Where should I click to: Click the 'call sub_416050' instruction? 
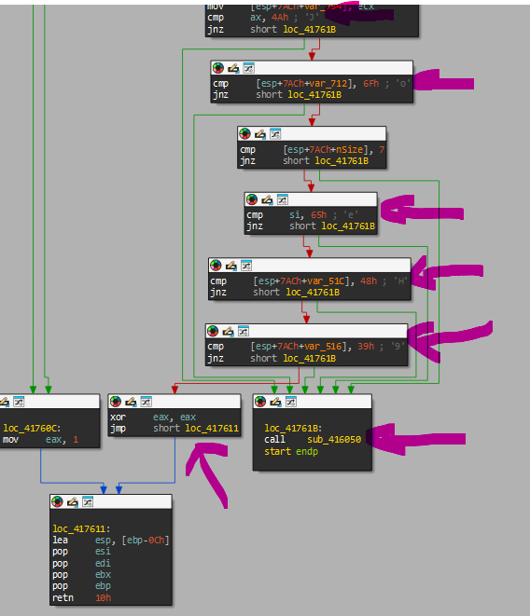tap(313, 440)
